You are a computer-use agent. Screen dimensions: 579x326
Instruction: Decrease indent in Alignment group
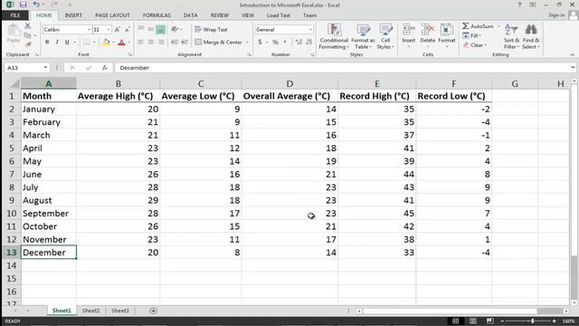point(175,43)
